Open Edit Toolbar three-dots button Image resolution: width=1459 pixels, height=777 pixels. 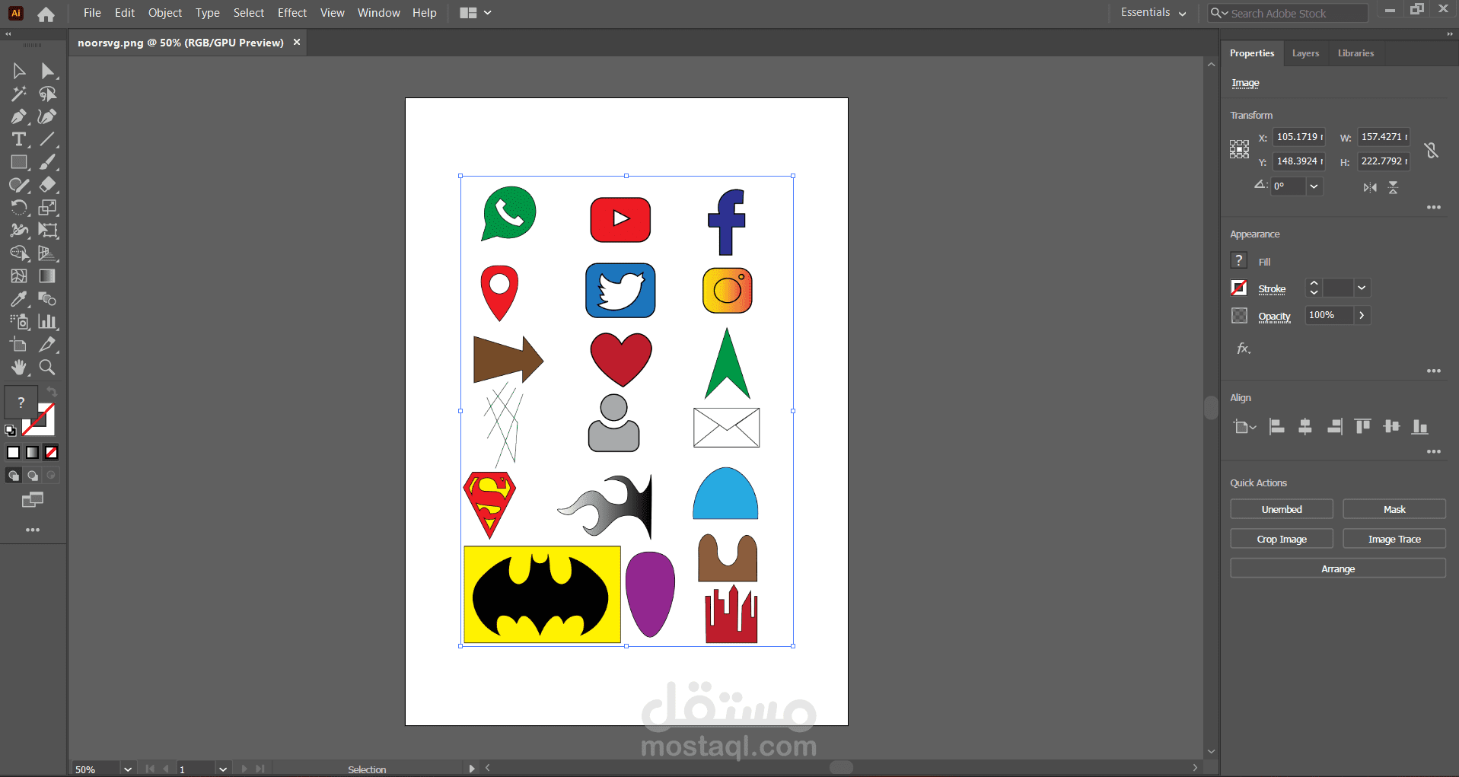tap(33, 530)
